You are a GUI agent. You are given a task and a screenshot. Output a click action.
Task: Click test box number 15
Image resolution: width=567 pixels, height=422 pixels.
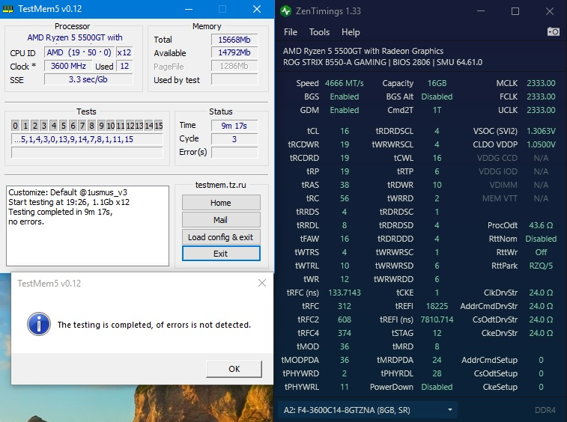159,126
